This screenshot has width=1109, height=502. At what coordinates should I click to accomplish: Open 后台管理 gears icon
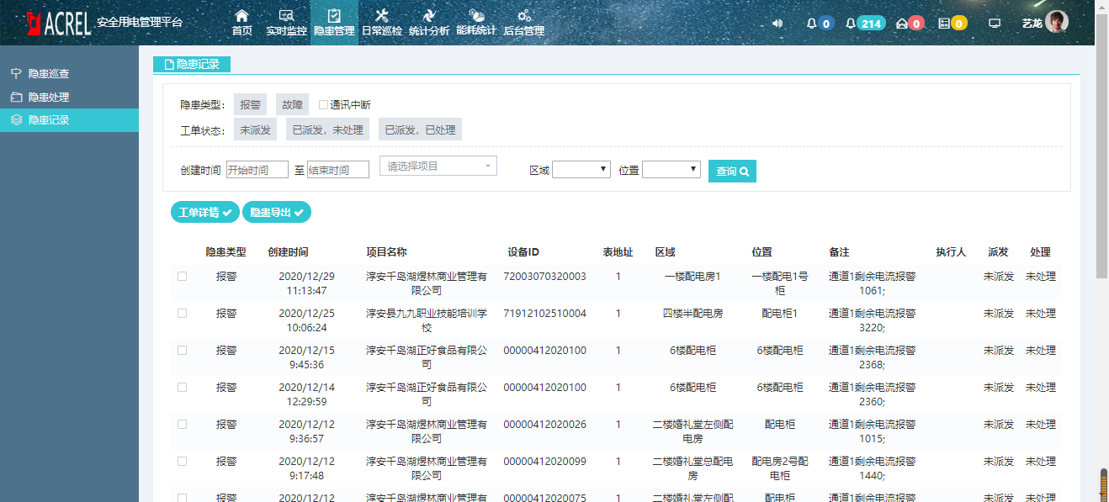click(523, 15)
